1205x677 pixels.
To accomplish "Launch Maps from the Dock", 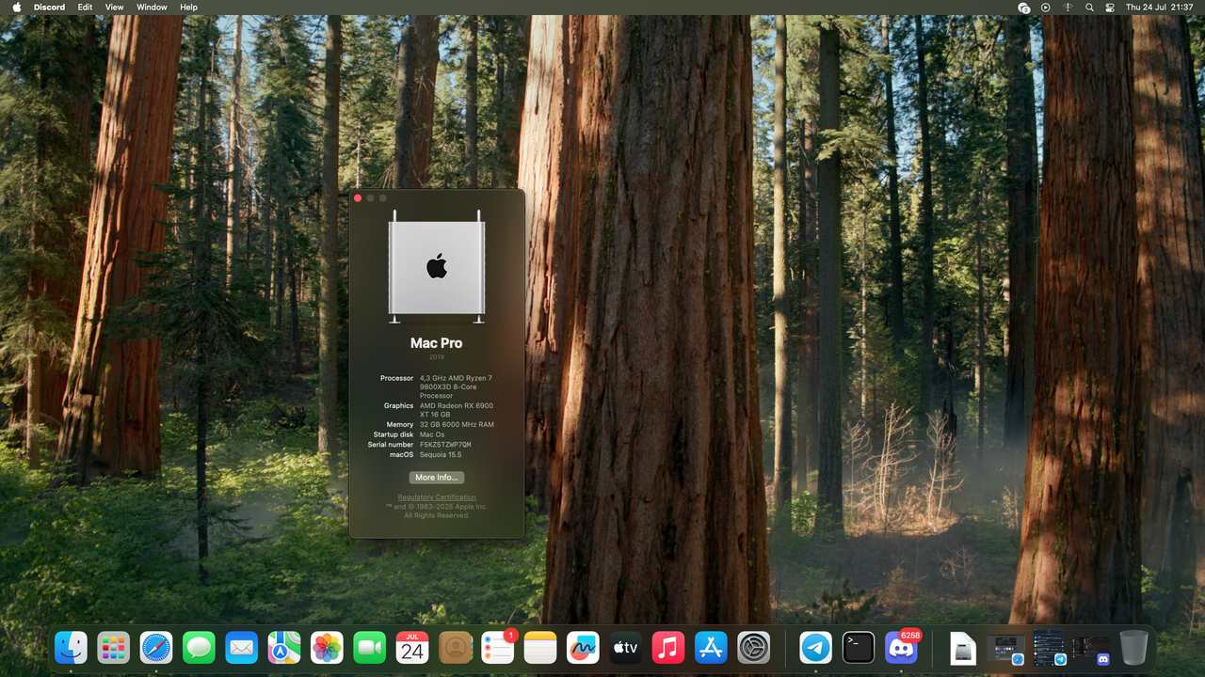I will point(284,648).
